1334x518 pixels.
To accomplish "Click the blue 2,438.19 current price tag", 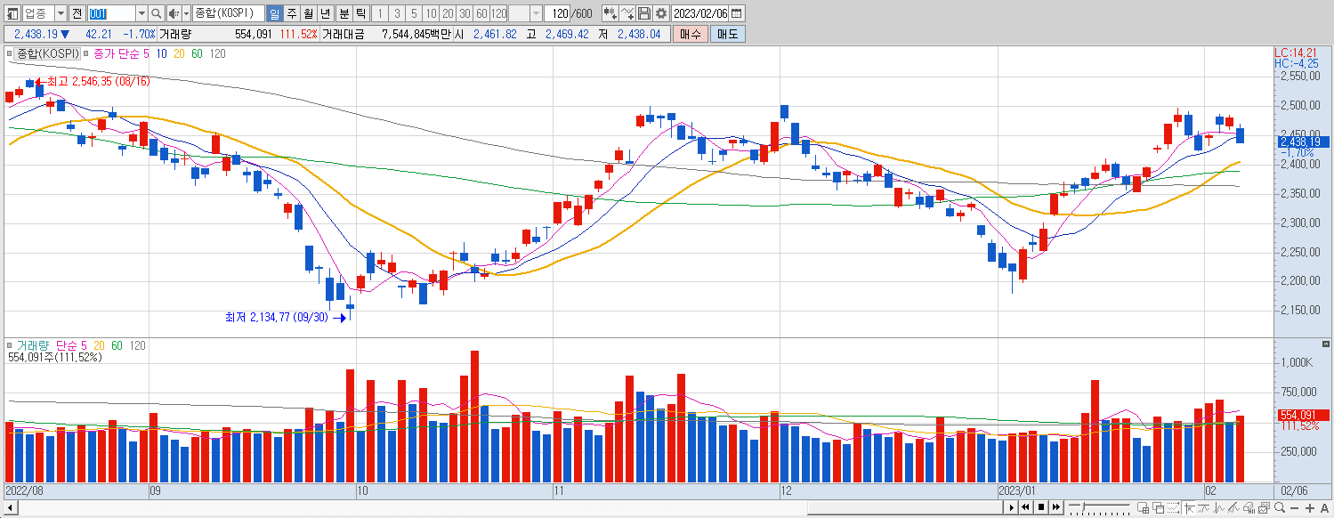I will point(1301,142).
